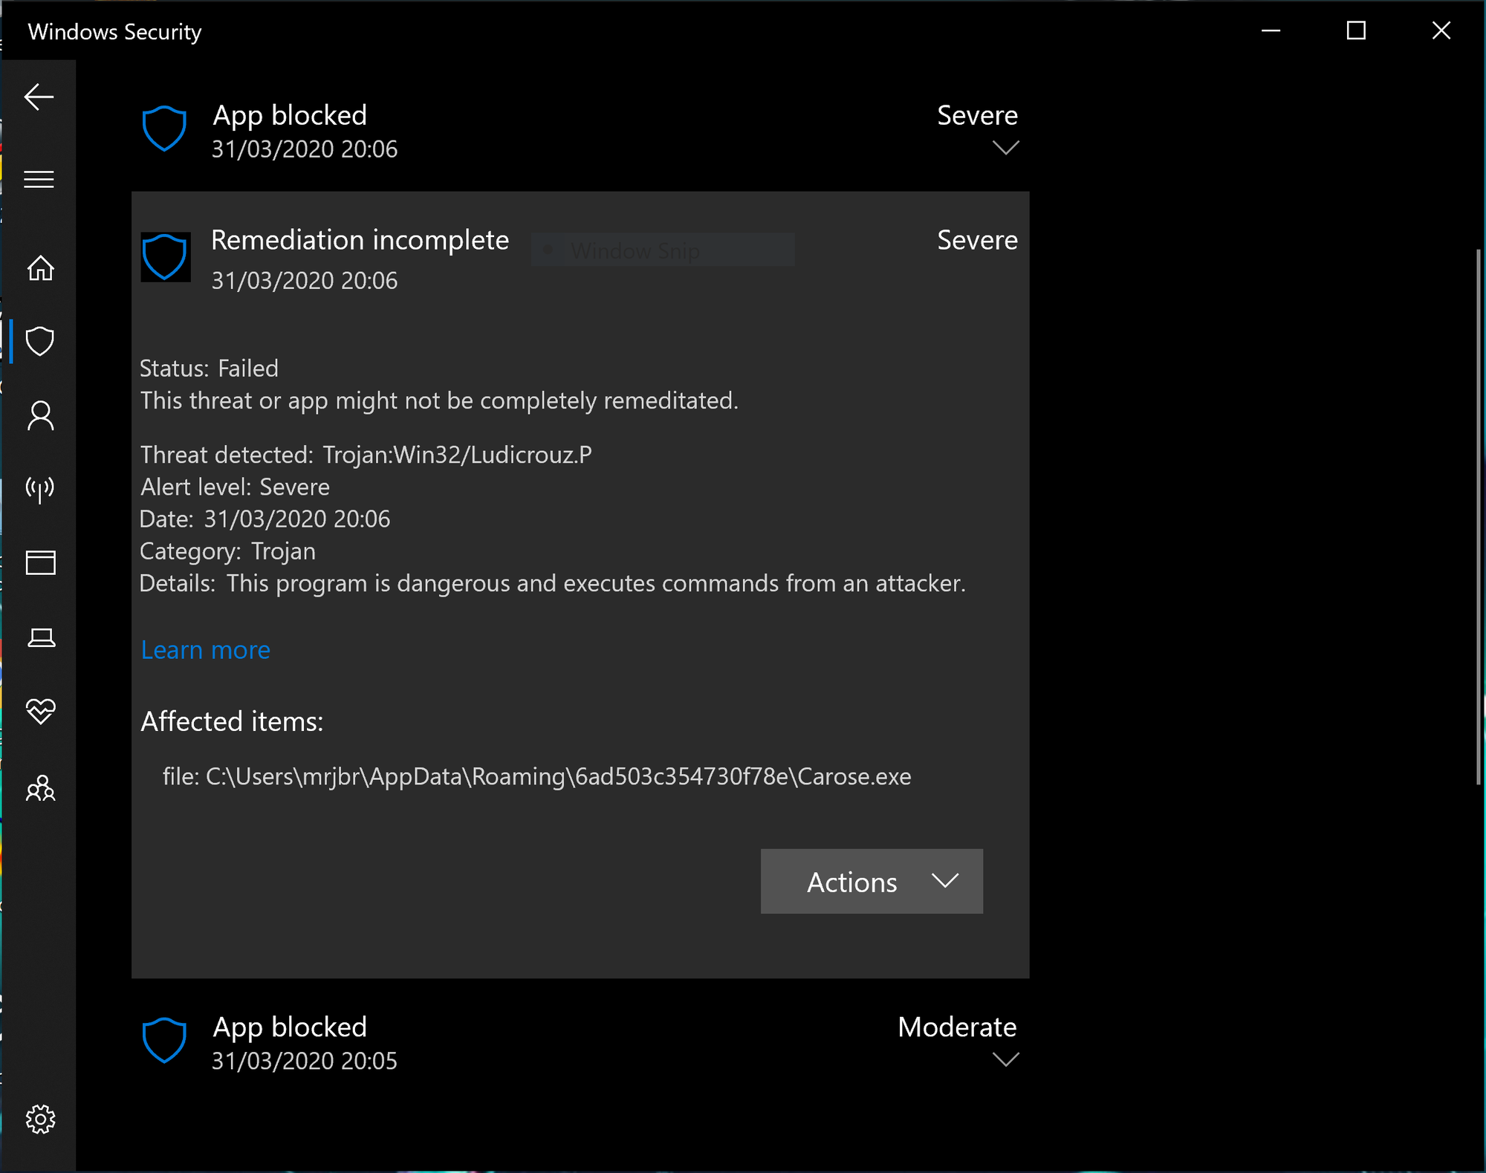Click Category: Trojan text
The width and height of the screenshot is (1486, 1173).
pyautogui.click(x=227, y=551)
